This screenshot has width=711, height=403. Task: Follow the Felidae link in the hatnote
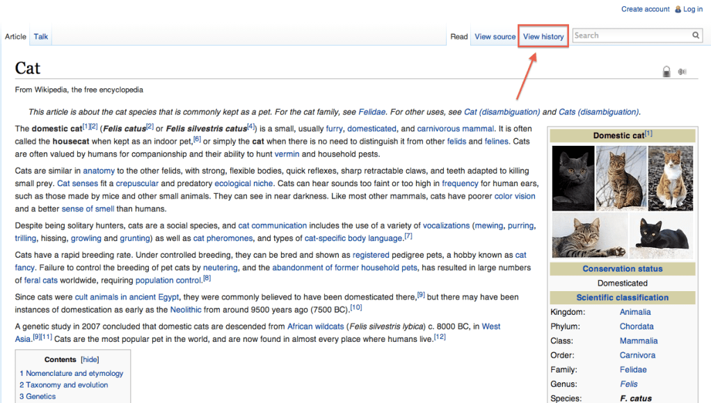[x=372, y=112]
